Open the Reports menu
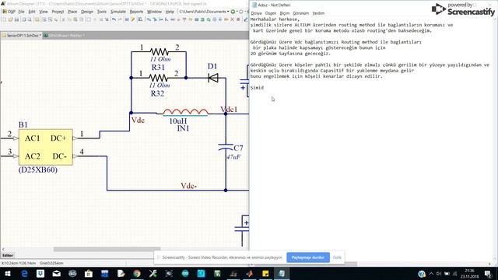The width and height of the screenshot is (498, 280). click(x=136, y=12)
